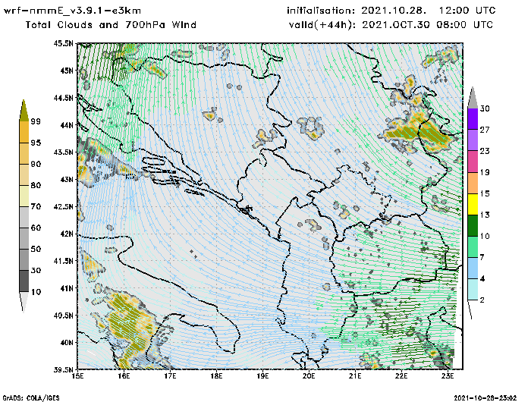Click the 21E longitude axis label
Viewport: 531px width, 402px height.
pos(355,376)
